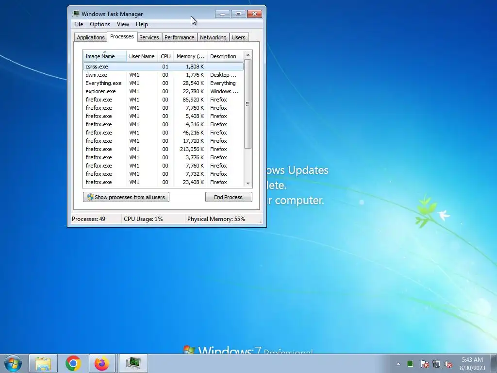
Task: Click the Task Manager title bar icon
Action: pos(75,14)
